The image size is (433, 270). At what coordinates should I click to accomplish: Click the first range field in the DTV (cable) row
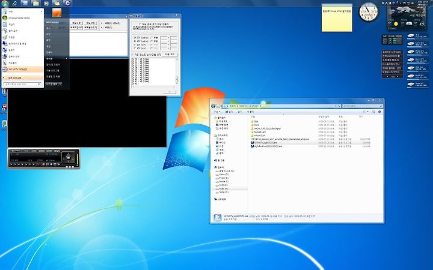tap(164, 37)
